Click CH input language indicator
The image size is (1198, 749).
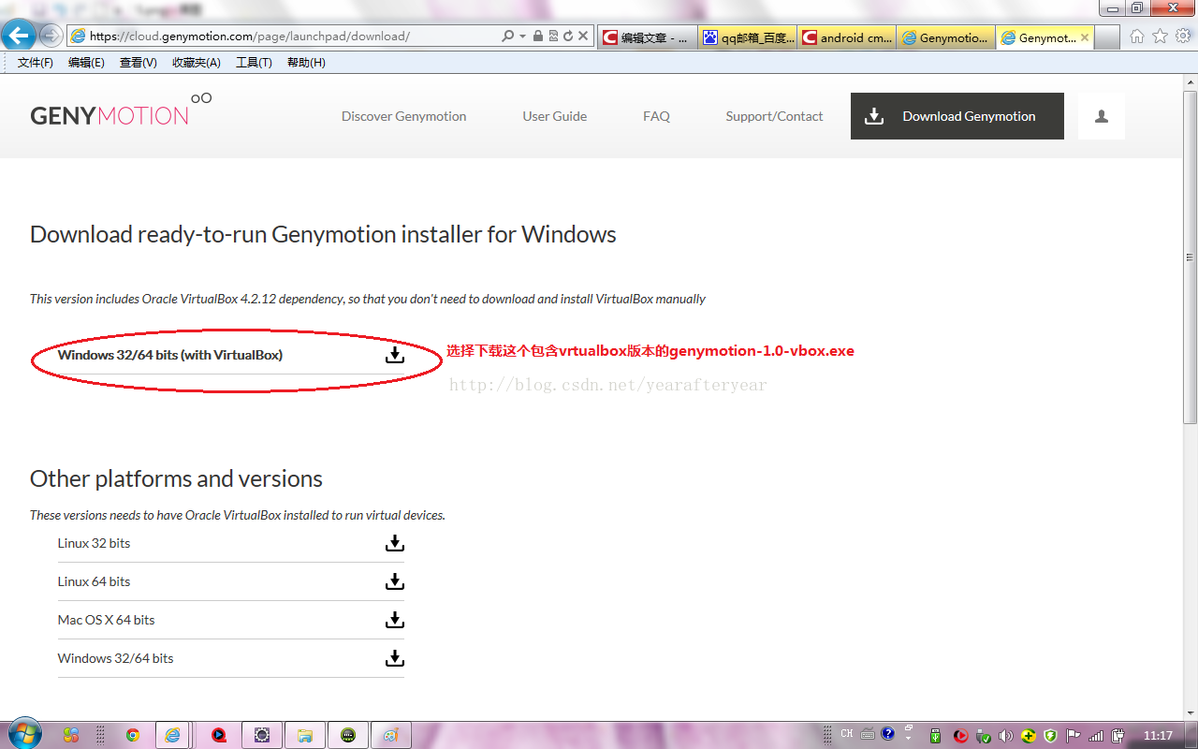click(x=847, y=734)
